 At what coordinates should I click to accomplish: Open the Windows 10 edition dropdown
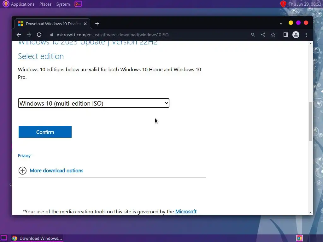(x=94, y=103)
